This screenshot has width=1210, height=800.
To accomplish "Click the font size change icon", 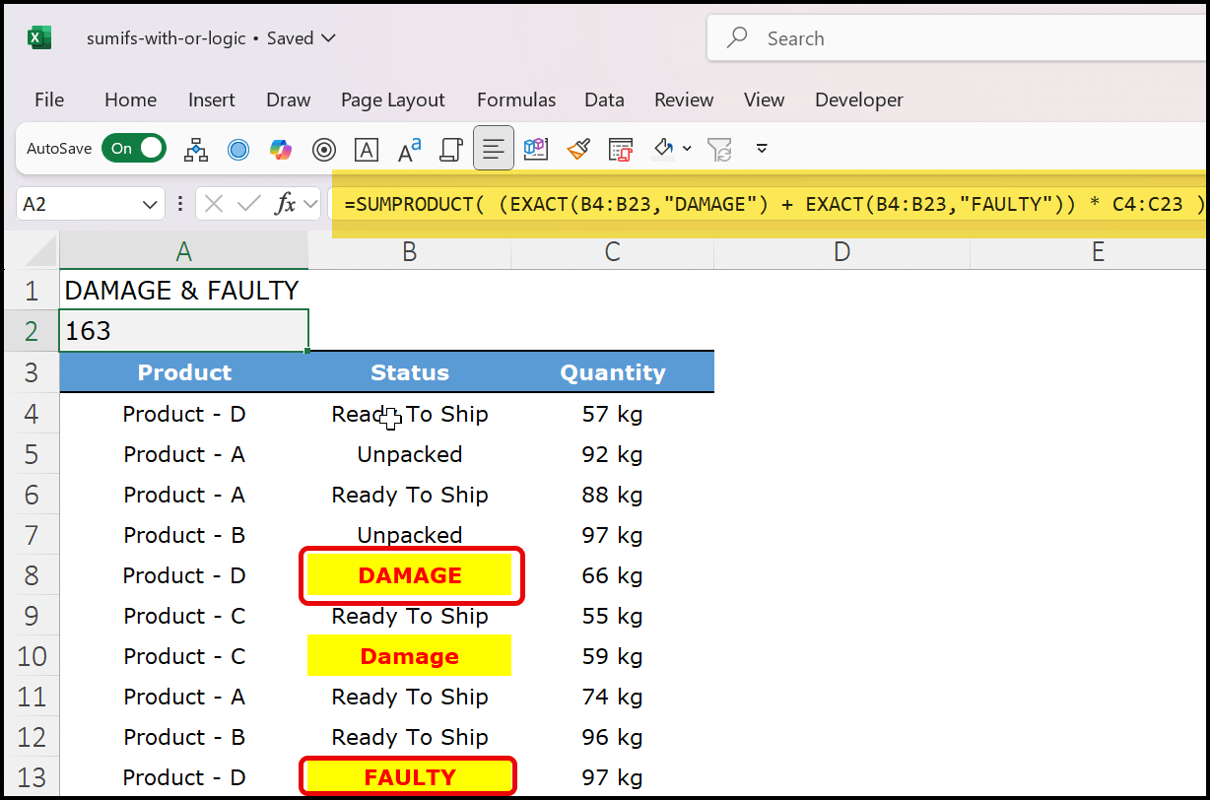I will point(409,149).
